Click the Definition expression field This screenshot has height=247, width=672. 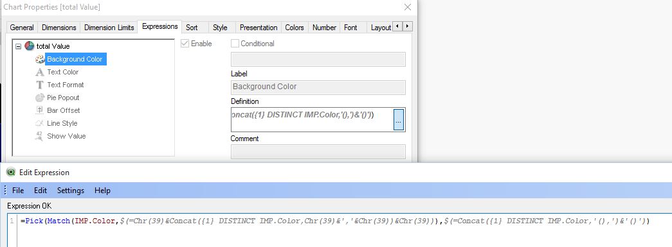click(x=312, y=120)
